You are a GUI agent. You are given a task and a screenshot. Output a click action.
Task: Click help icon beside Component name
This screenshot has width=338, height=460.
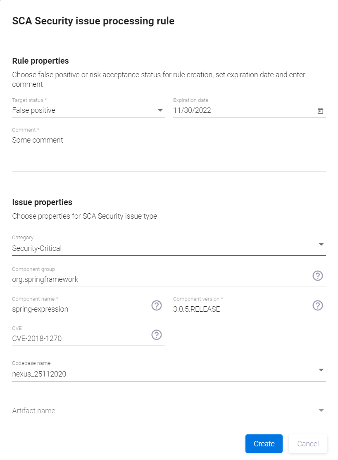click(157, 305)
